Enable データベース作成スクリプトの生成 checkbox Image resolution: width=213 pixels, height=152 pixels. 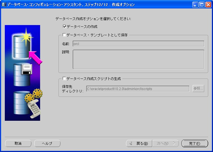click(x=64, y=79)
